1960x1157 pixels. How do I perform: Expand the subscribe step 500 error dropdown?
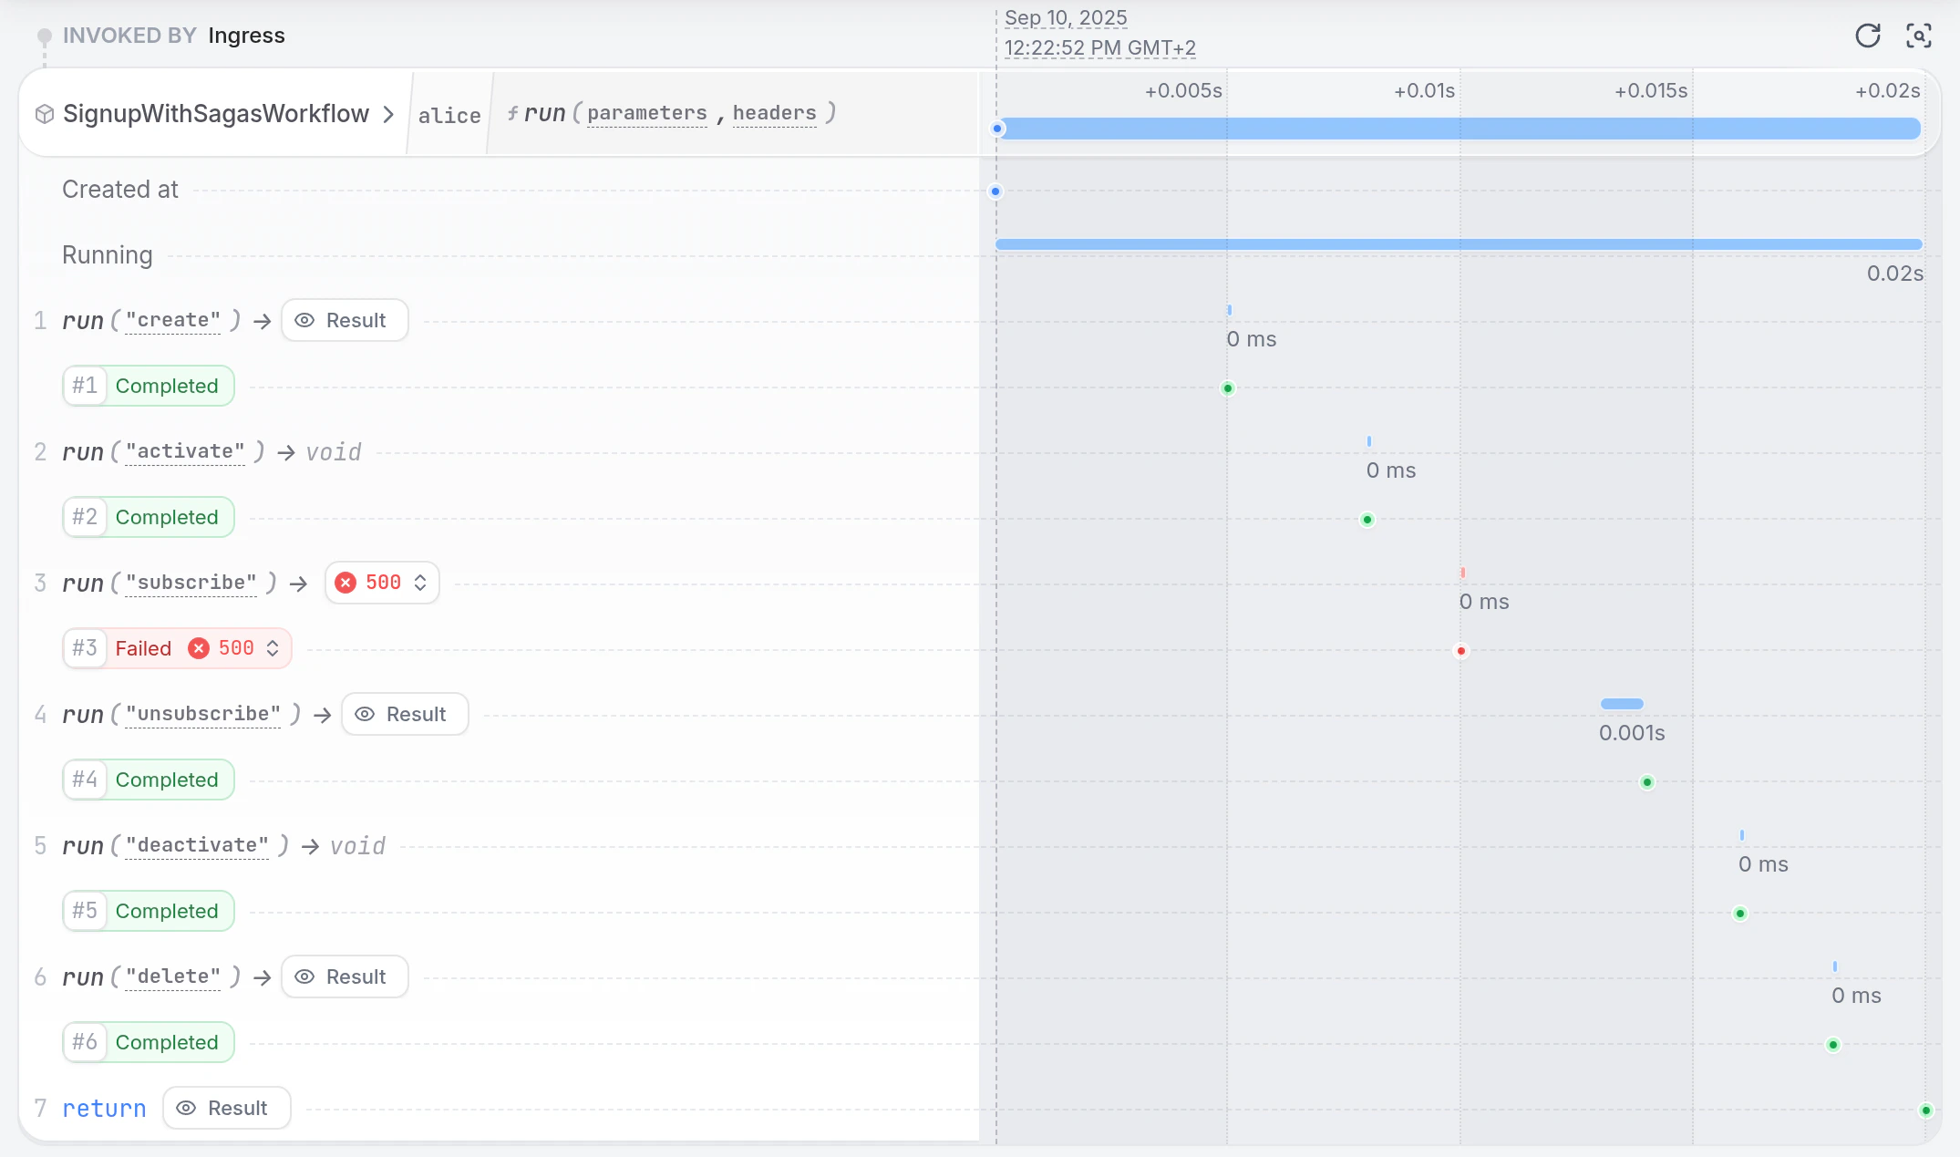pyautogui.click(x=420, y=583)
